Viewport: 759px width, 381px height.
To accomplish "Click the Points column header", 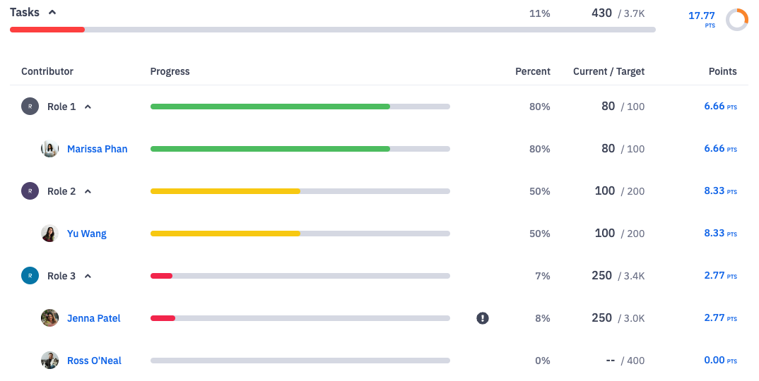I will tap(722, 71).
